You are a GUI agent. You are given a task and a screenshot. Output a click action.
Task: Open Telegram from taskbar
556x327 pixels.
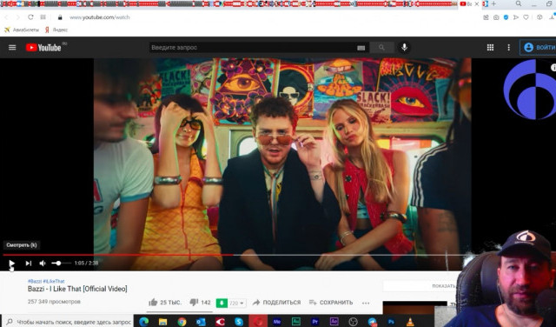click(x=372, y=322)
